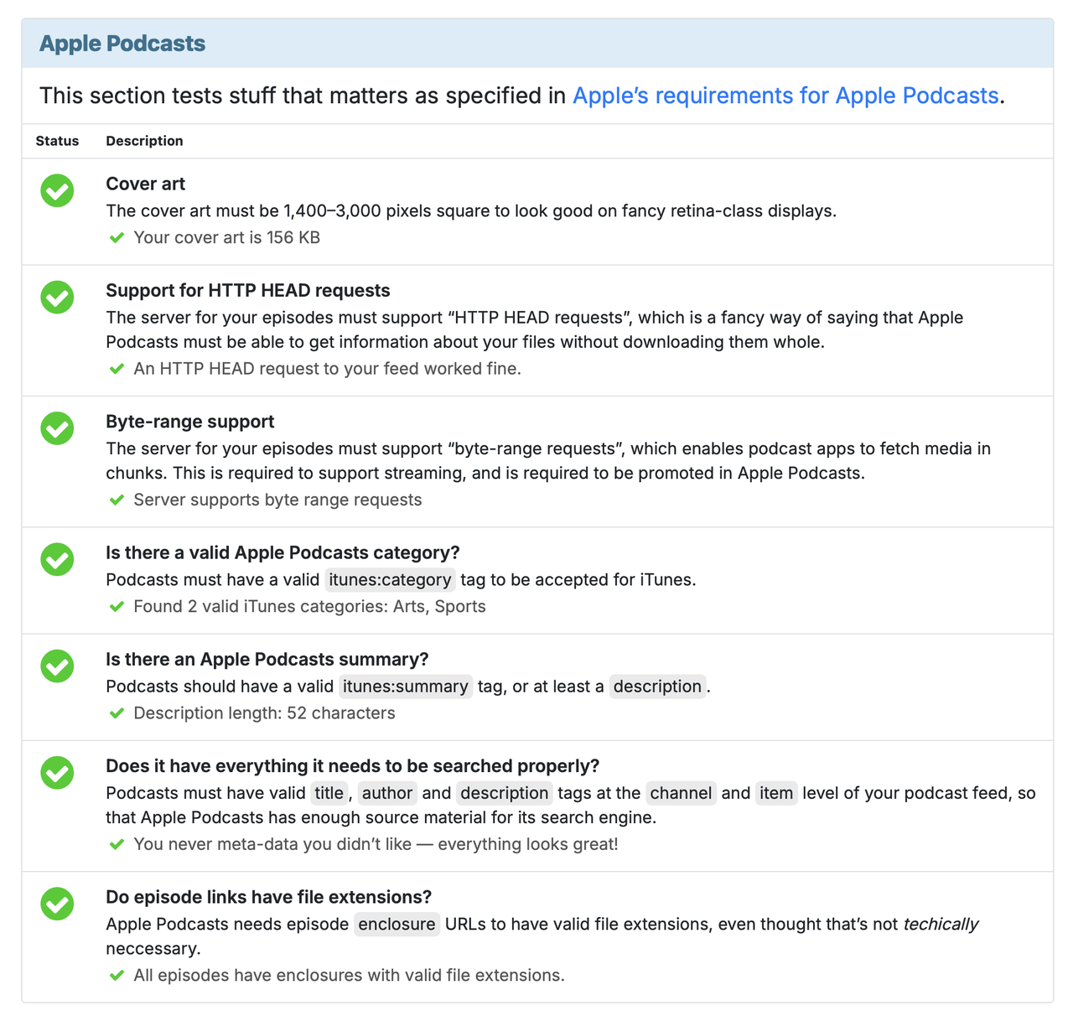Screen dimensions: 1073x1021
Task: Click small checkmark next to HEAD request worked fine
Action: pos(117,369)
